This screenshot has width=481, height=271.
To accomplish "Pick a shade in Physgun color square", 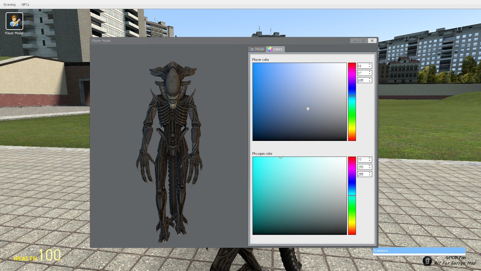I will click(299, 196).
